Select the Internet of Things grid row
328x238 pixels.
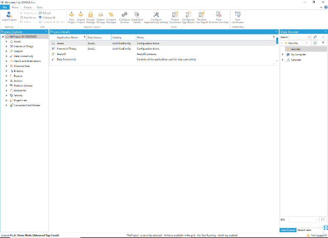click(163, 49)
